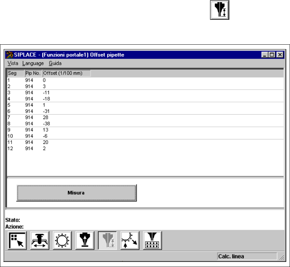290x267 pixels.
Task: Toggle the greyed pipette offset icon
Action: click(x=107, y=240)
